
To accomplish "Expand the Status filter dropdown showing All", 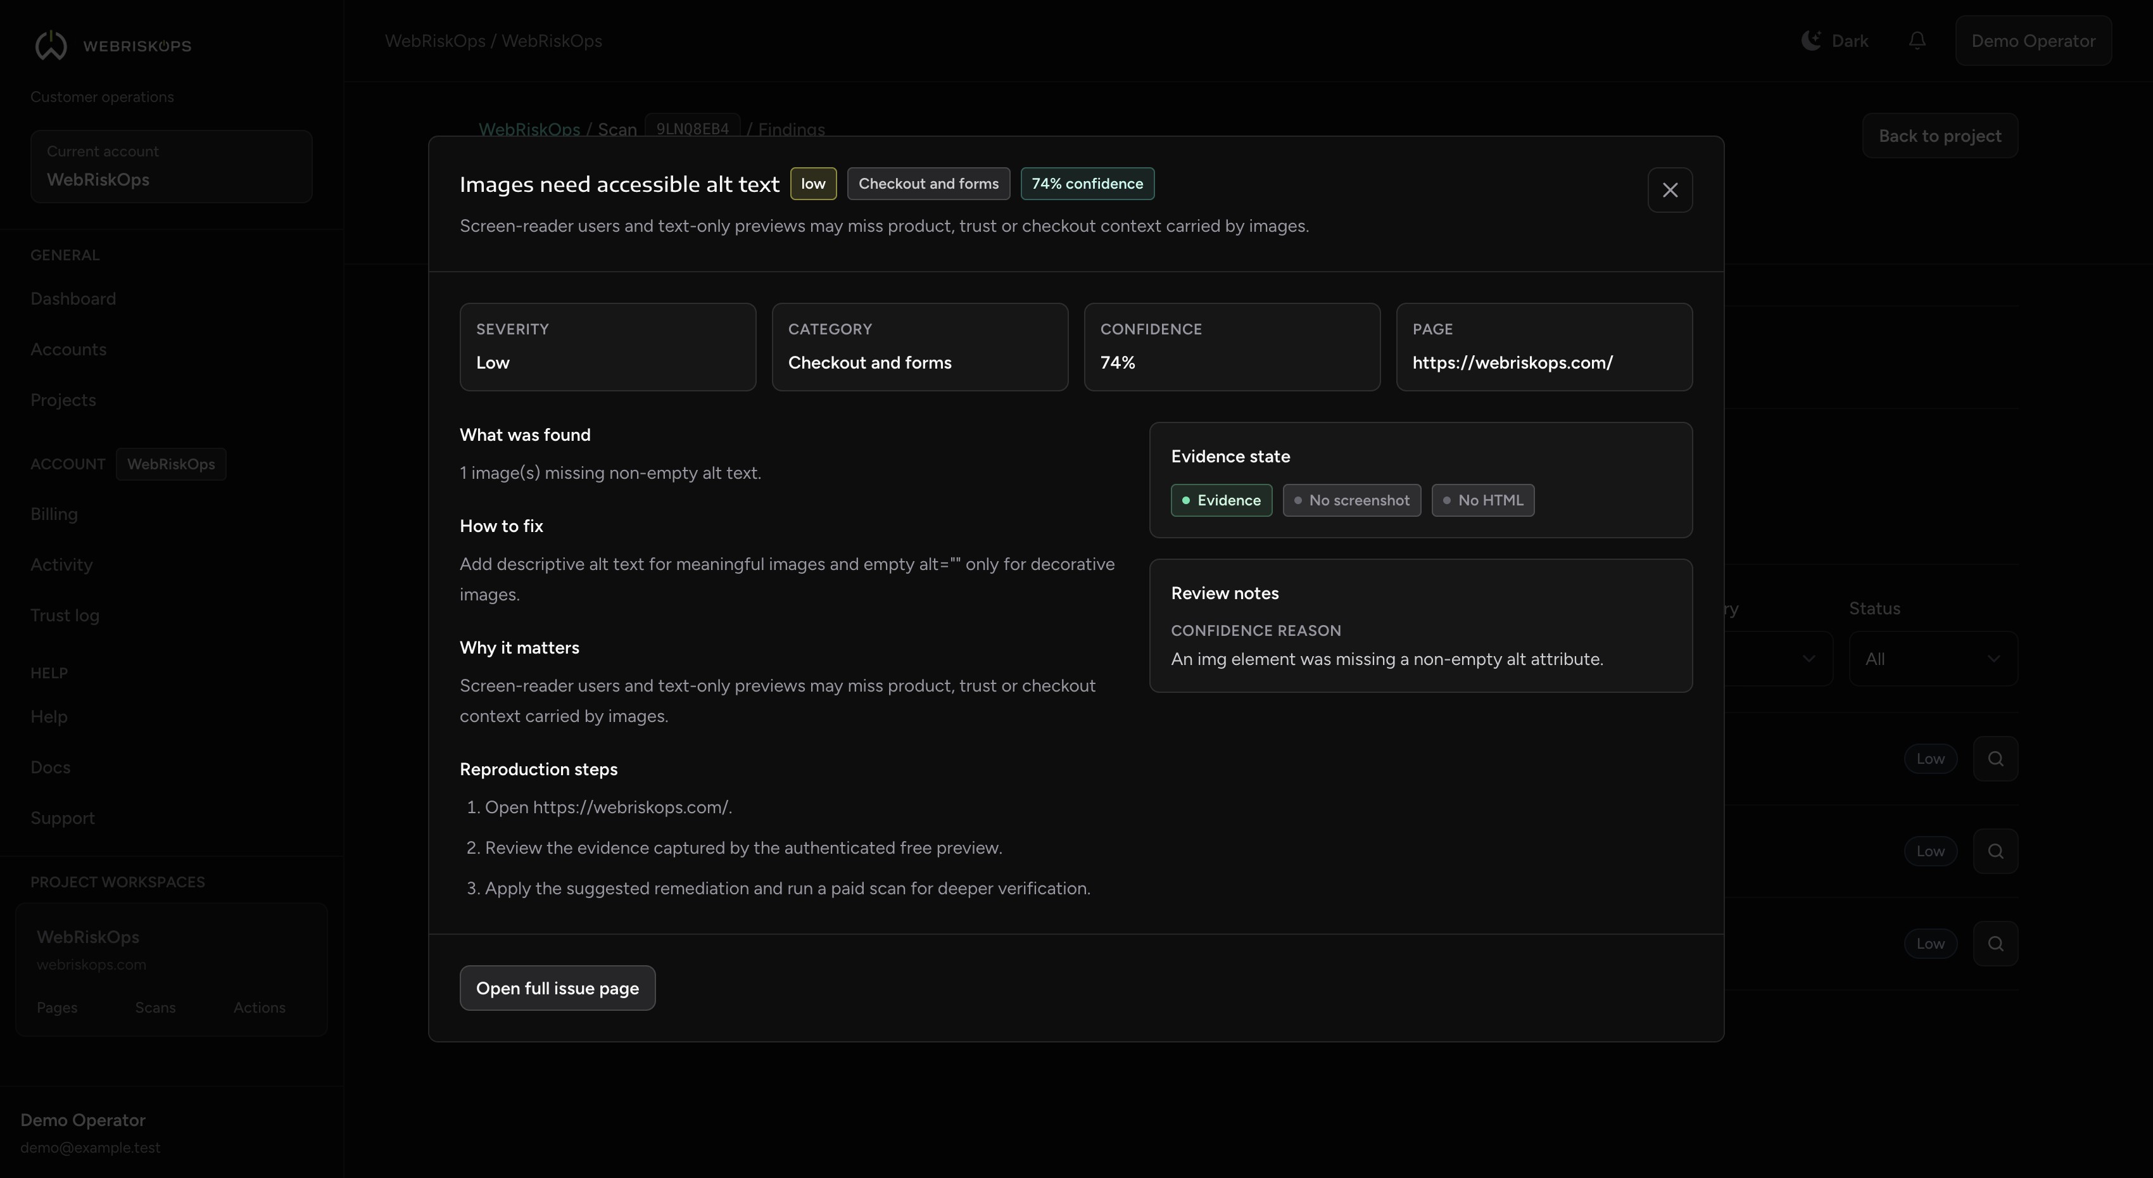I will click(x=1933, y=658).
